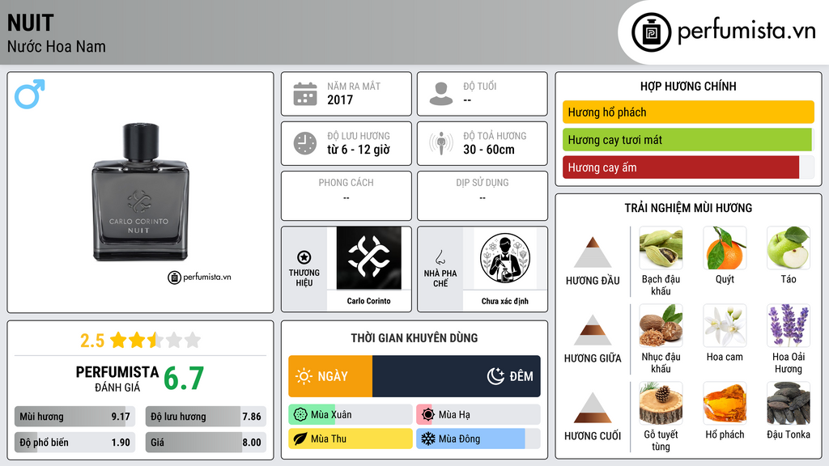Click the Phong cách style box
This screenshot has height=466, width=829.
point(346,196)
